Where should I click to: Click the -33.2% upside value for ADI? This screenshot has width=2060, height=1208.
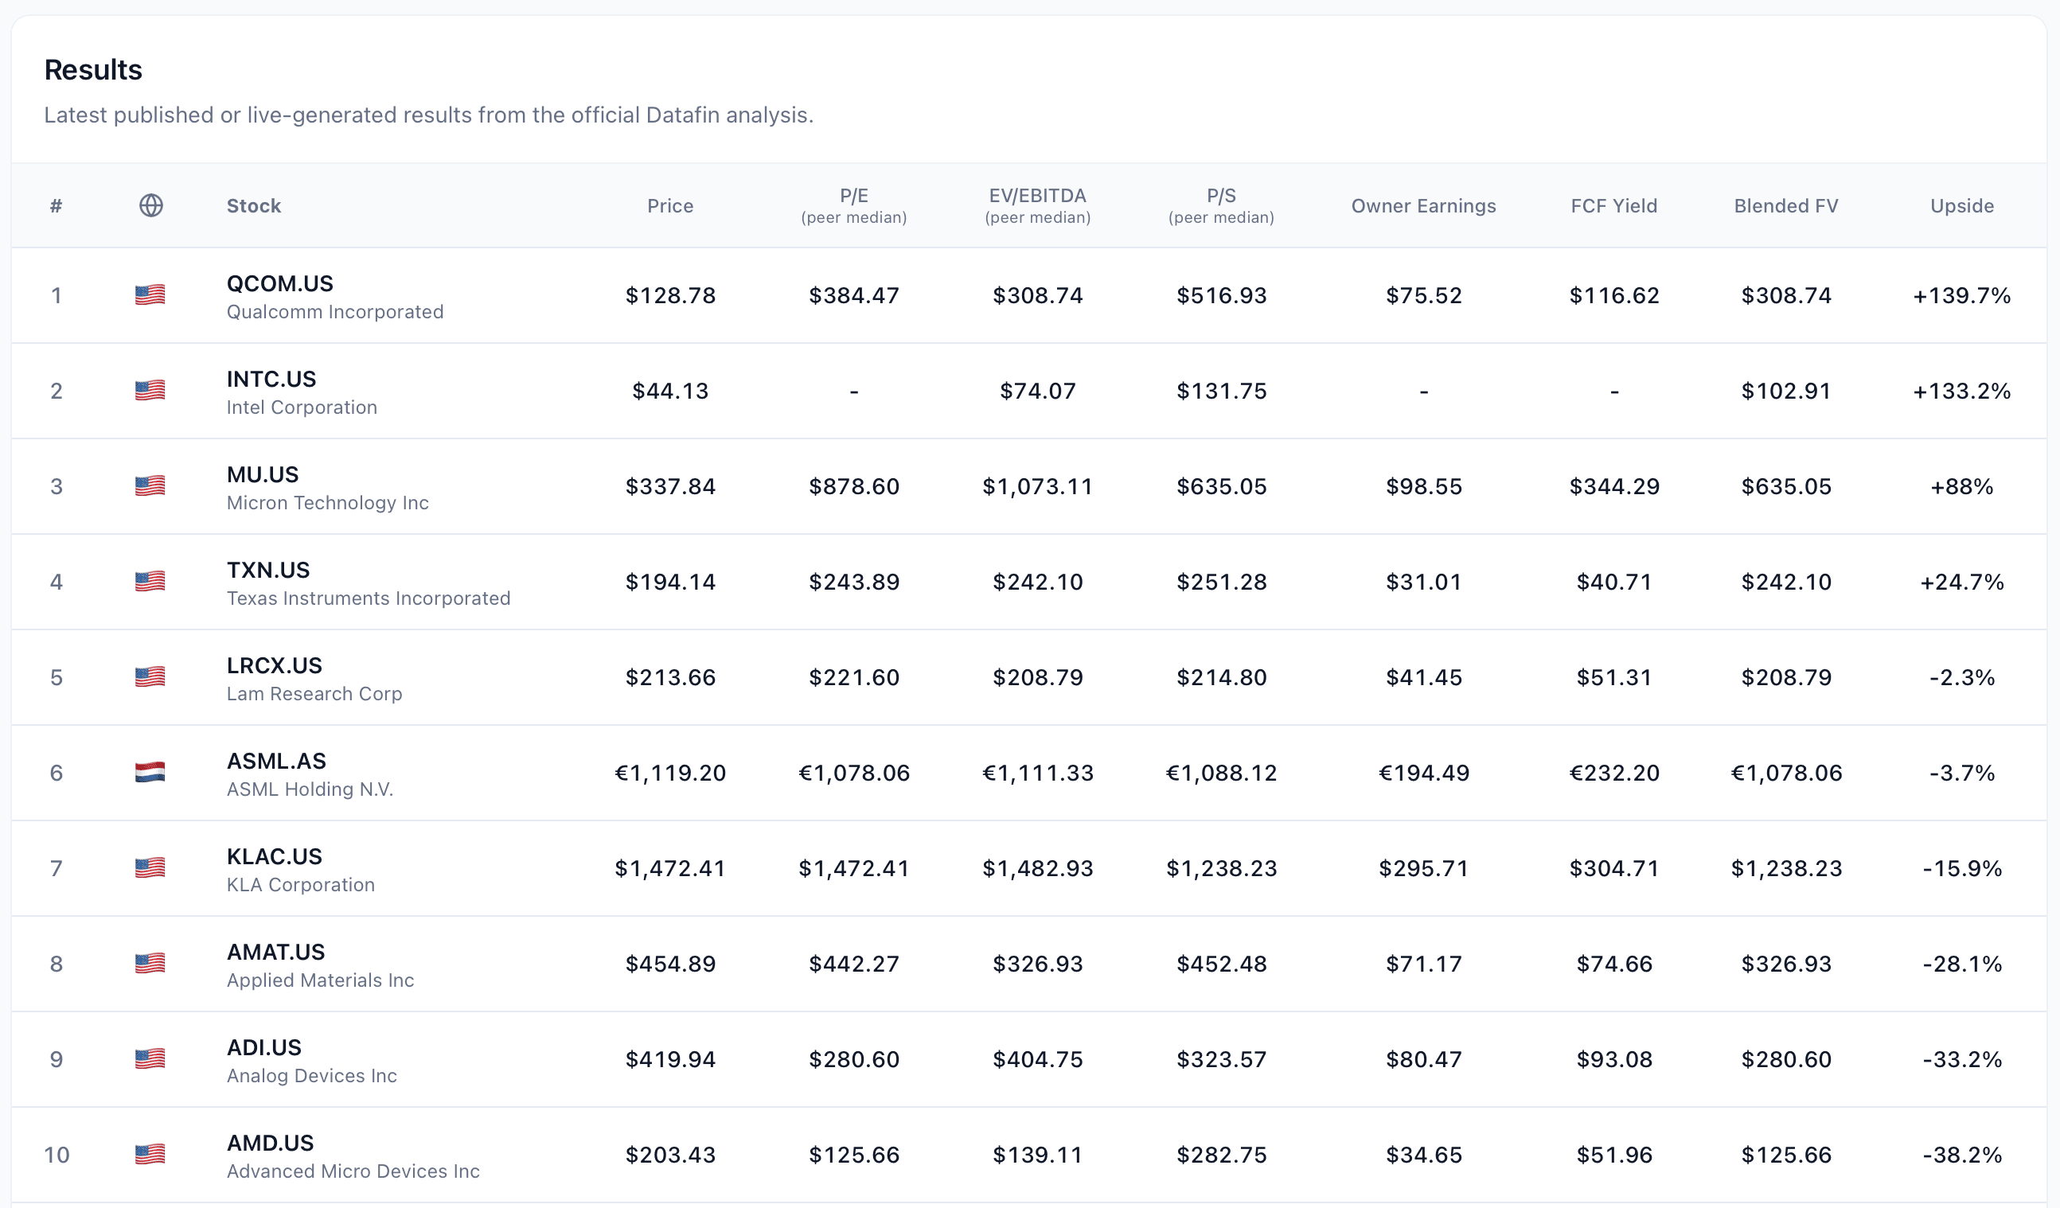pyautogui.click(x=1962, y=1059)
